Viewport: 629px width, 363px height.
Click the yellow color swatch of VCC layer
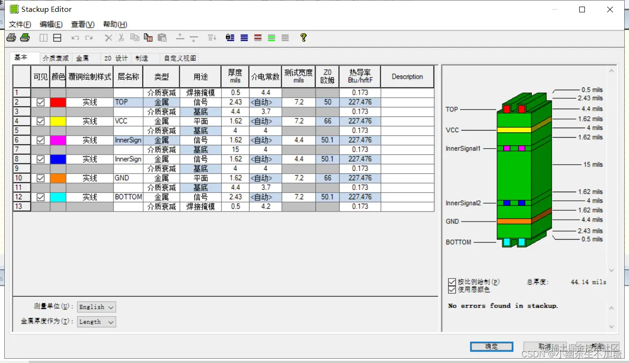click(58, 121)
